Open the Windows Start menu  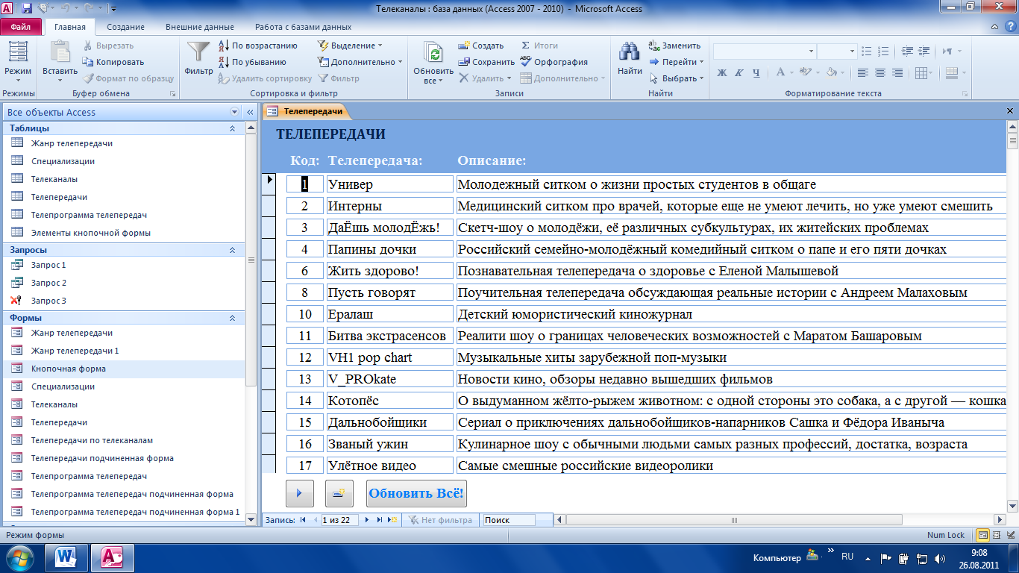pos(19,557)
